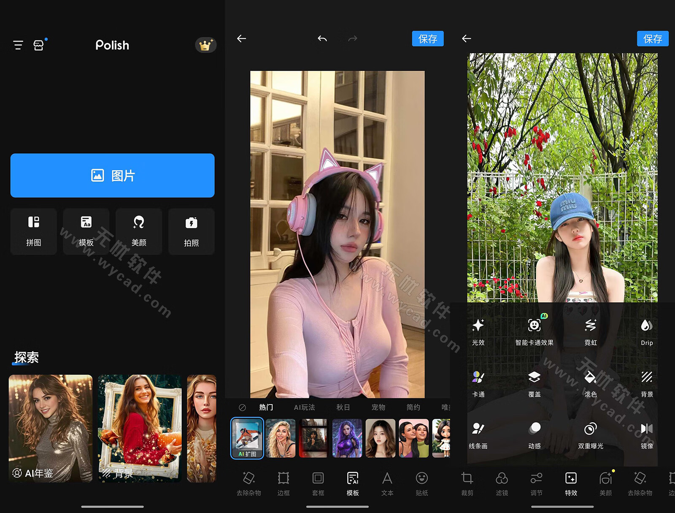Tap the premium crown icon
The height and width of the screenshot is (513, 675).
click(205, 45)
